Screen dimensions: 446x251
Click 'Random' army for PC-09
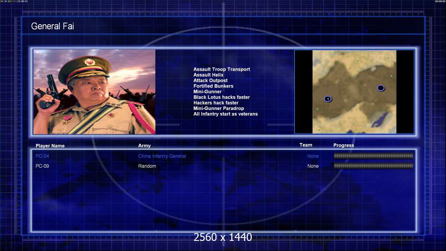[147, 166]
